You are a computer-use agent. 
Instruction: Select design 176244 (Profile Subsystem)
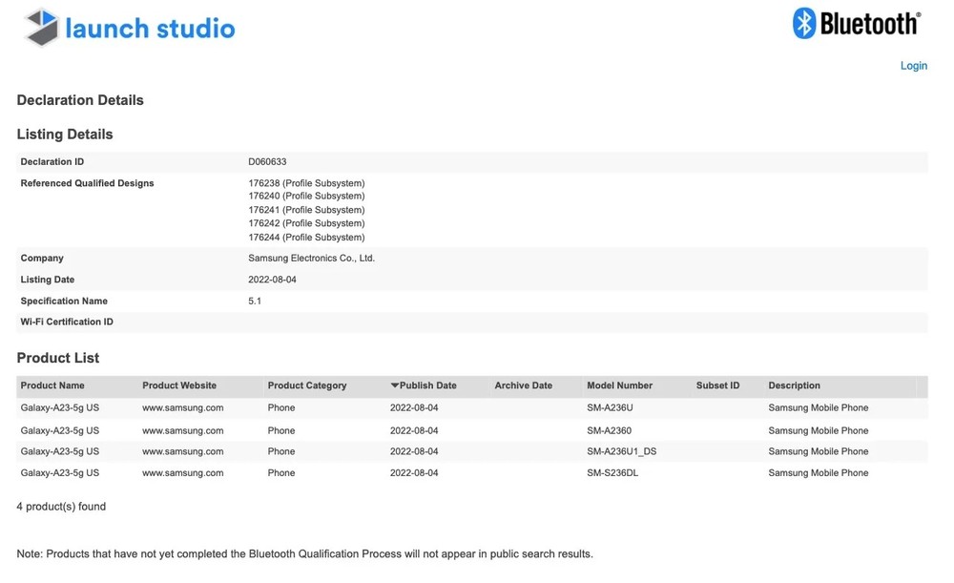306,238
